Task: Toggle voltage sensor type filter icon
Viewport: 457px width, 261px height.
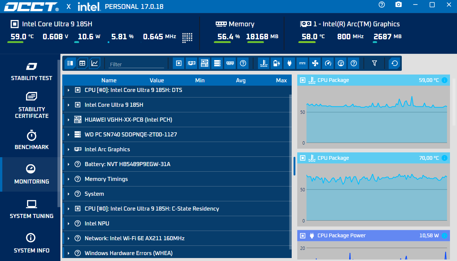Action: coord(302,63)
